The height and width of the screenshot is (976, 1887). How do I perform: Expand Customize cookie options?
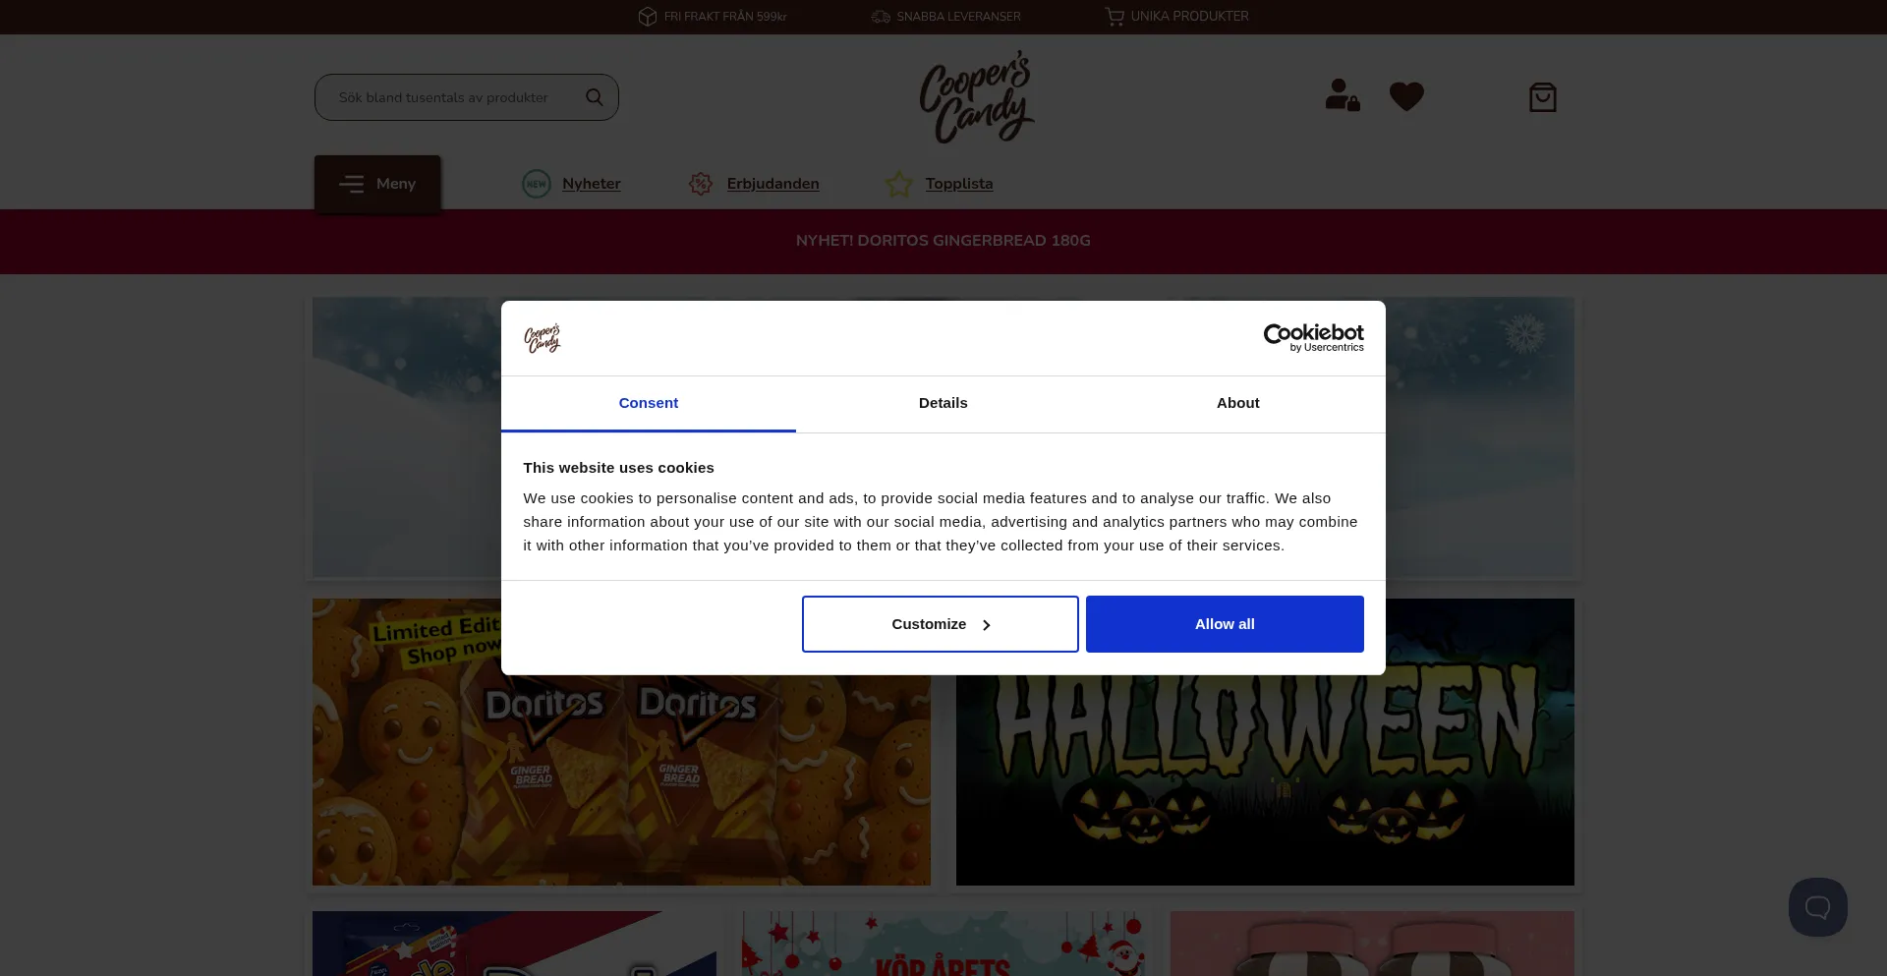[x=941, y=624]
